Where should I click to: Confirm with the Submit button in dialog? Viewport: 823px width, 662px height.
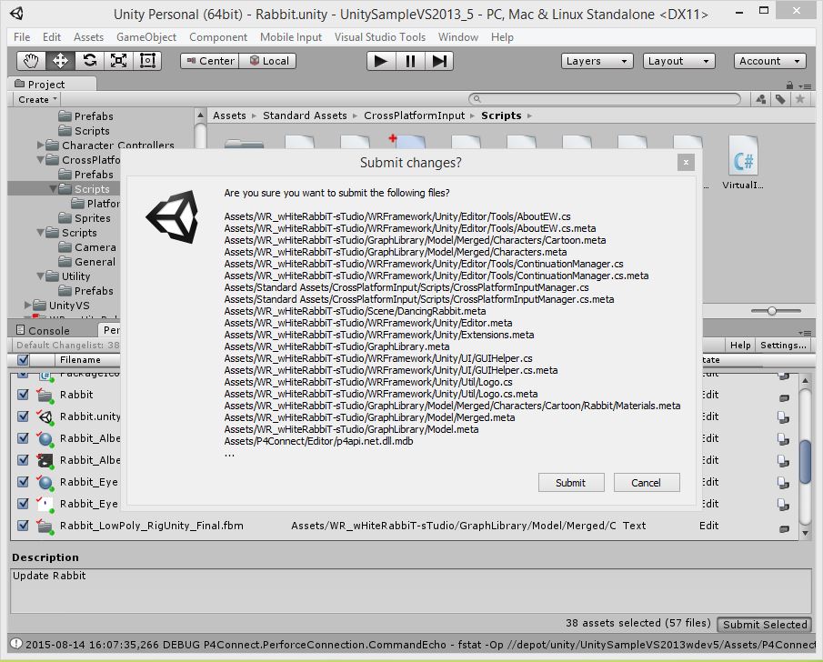click(570, 483)
